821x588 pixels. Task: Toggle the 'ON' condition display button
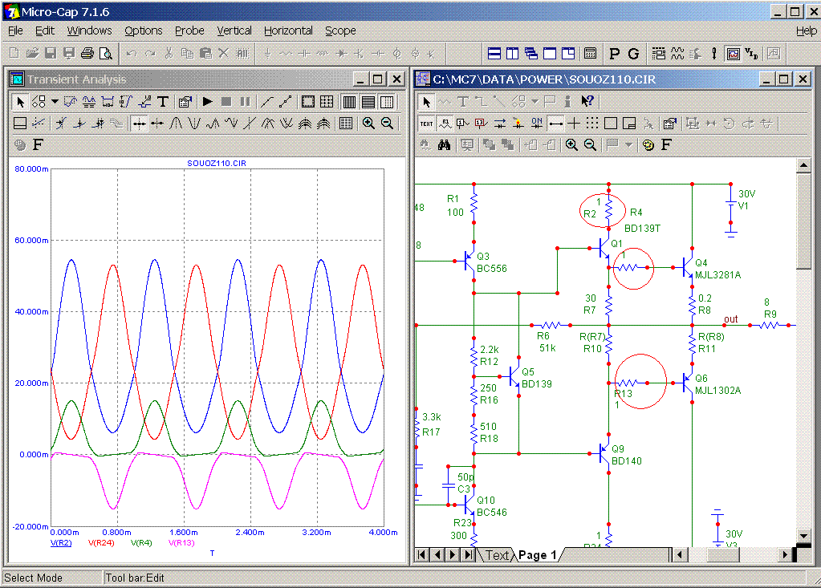tap(537, 124)
